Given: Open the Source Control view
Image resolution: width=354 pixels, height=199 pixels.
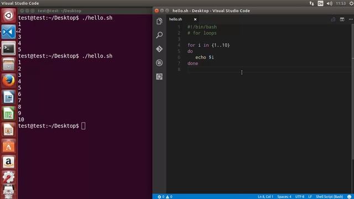Looking at the screenshot, I should pyautogui.click(x=159, y=49).
